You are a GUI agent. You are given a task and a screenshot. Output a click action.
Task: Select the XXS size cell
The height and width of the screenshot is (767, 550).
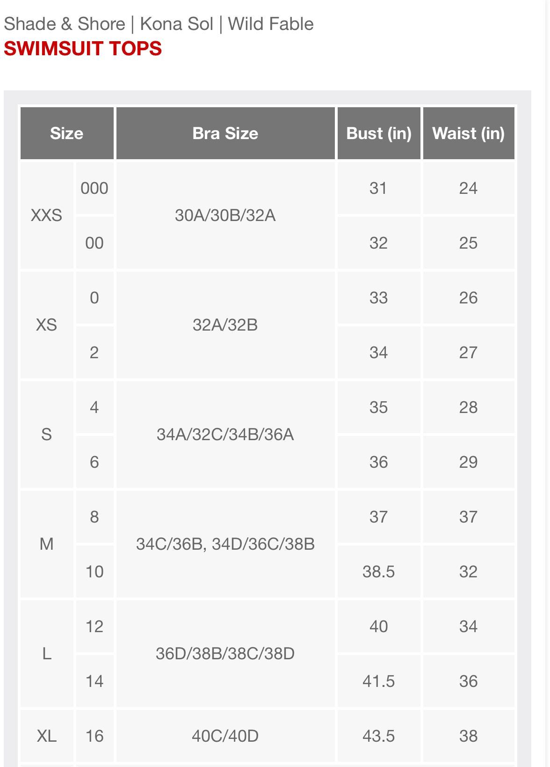[x=47, y=215]
